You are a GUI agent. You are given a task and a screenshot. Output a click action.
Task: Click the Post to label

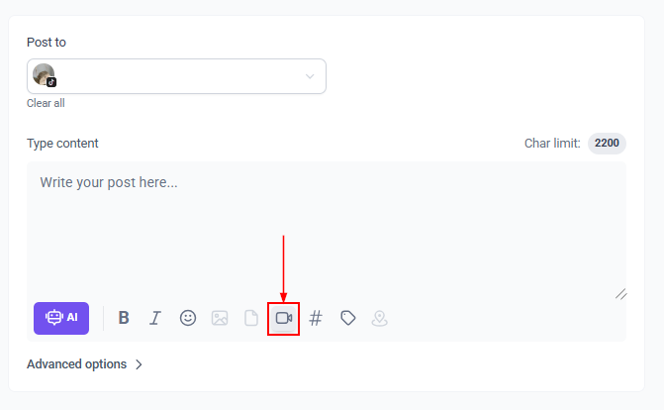click(47, 43)
